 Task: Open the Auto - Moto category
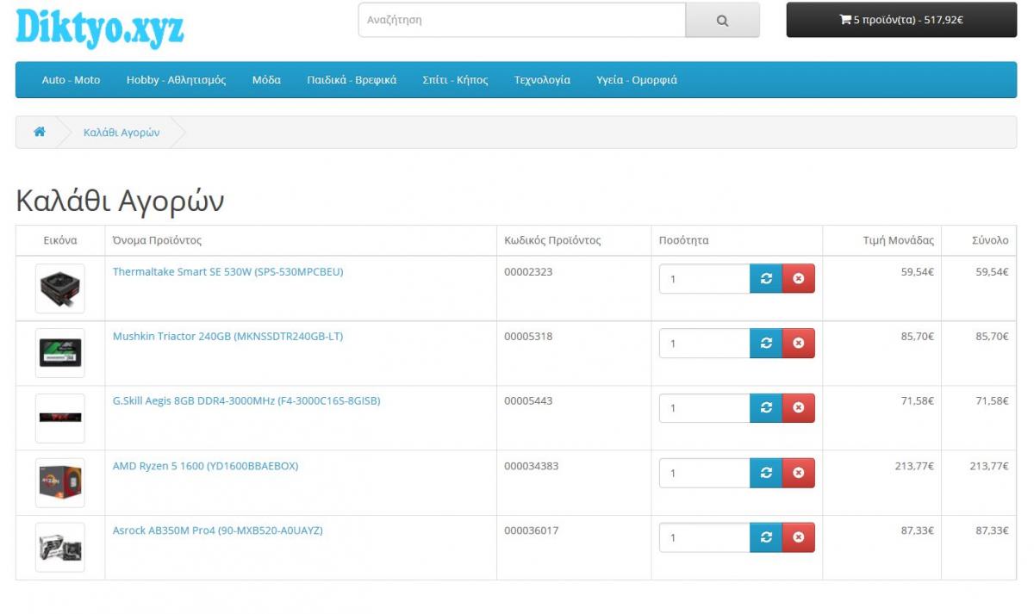[x=71, y=80]
